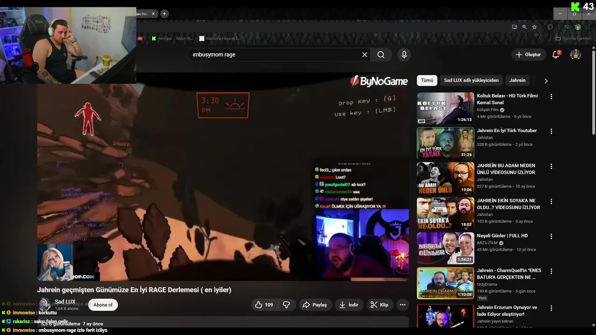
Task: Open Jahrein En İyi Türk Youtuber video
Action: coord(507,131)
